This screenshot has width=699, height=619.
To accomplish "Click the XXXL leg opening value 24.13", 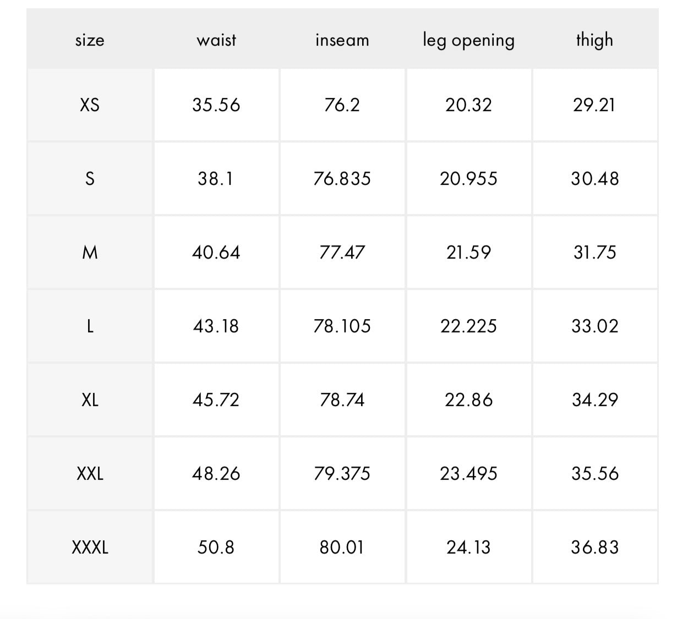I will point(468,547).
